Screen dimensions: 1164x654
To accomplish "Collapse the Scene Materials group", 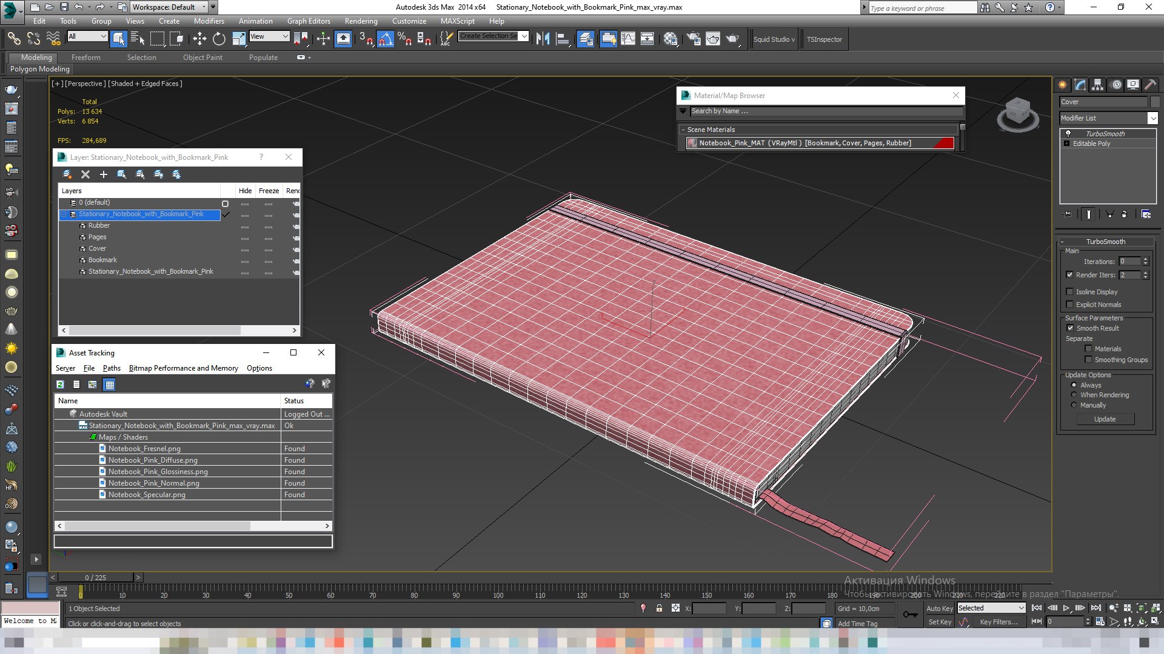I will [683, 130].
